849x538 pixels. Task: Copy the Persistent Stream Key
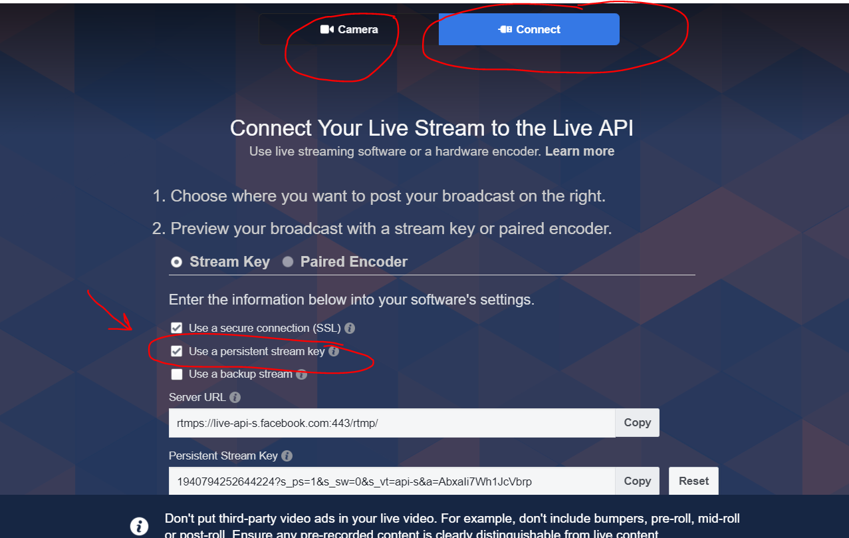[x=637, y=481]
